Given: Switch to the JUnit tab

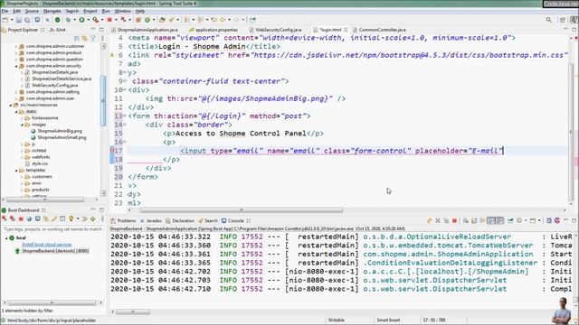Looking at the screenshot, I should [x=57, y=30].
